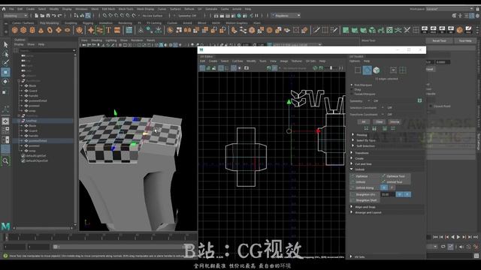Click the All selection button in UV Toolkit
The width and height of the screenshot is (481, 270).
pos(364,121)
